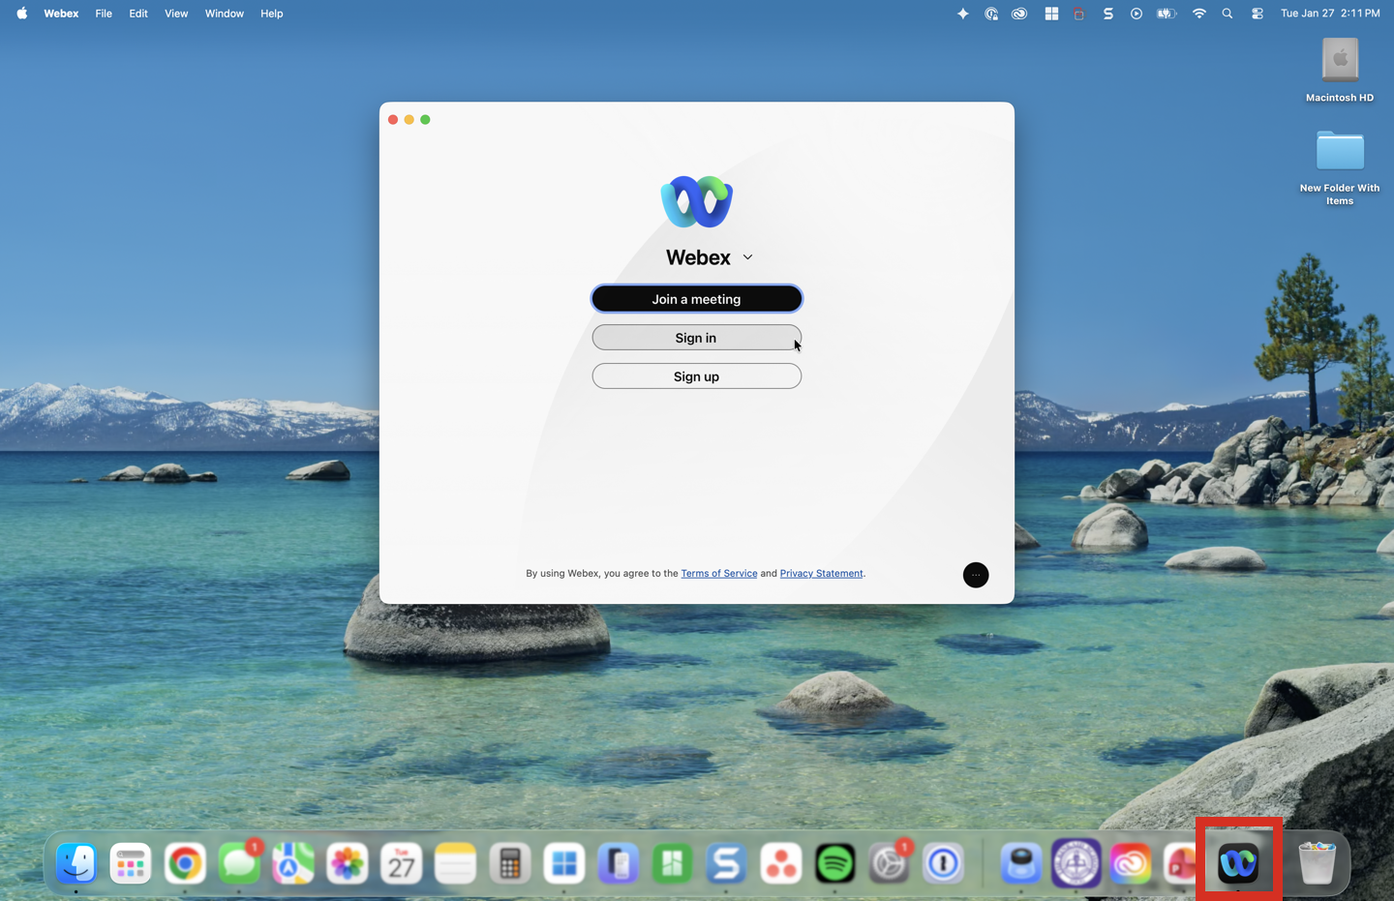Open Notes from the Dock

pos(456,863)
